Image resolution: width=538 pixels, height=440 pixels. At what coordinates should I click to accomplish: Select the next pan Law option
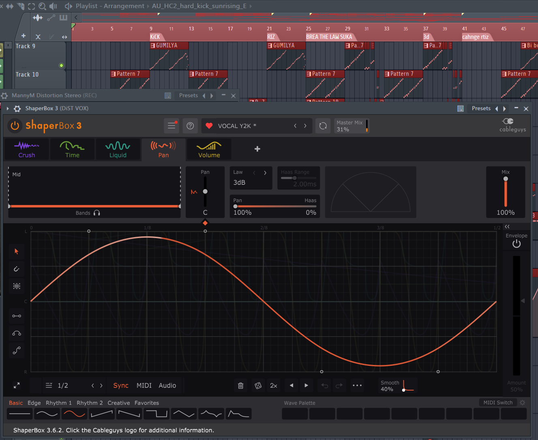[265, 173]
